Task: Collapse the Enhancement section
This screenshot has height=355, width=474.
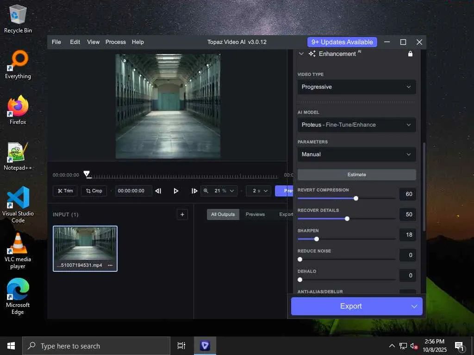Action: tap(301, 54)
